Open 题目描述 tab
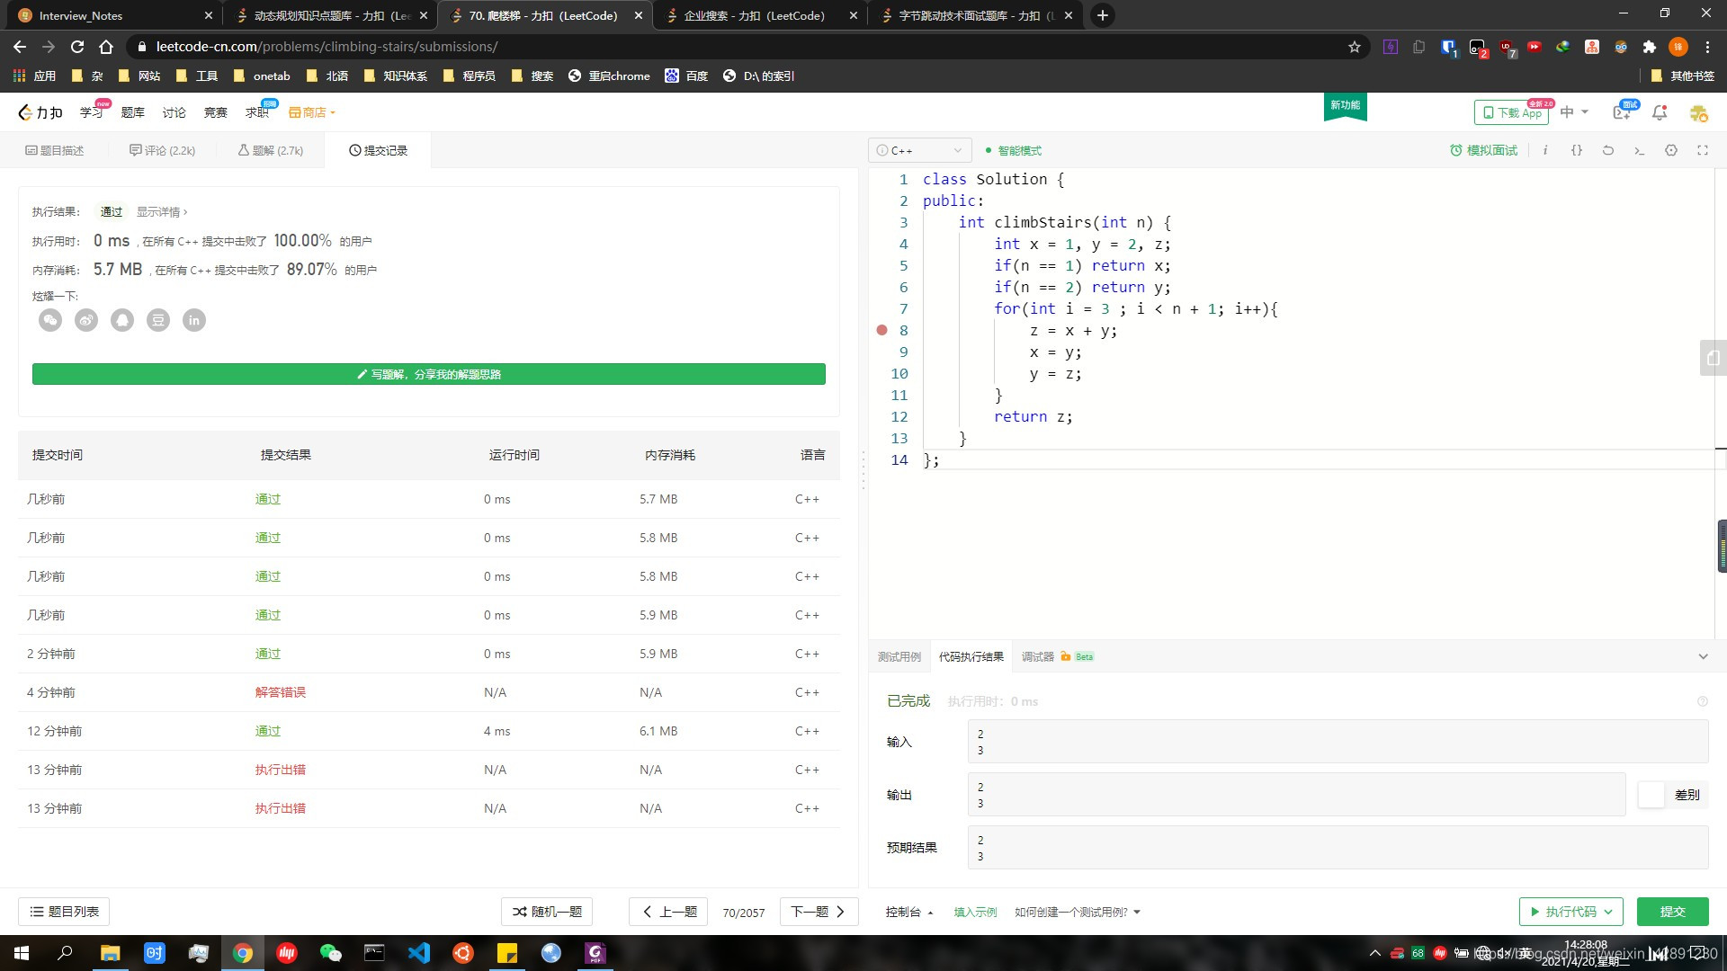This screenshot has height=971, width=1727. click(x=56, y=149)
